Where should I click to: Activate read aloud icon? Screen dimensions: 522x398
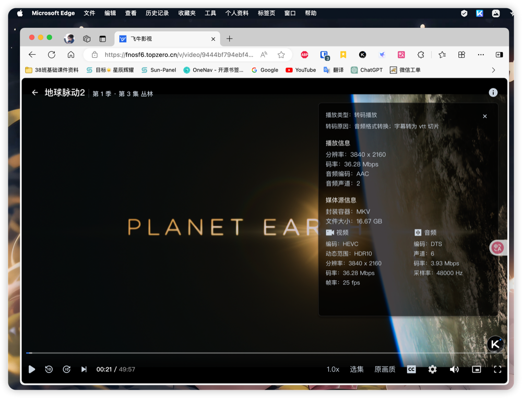[264, 55]
